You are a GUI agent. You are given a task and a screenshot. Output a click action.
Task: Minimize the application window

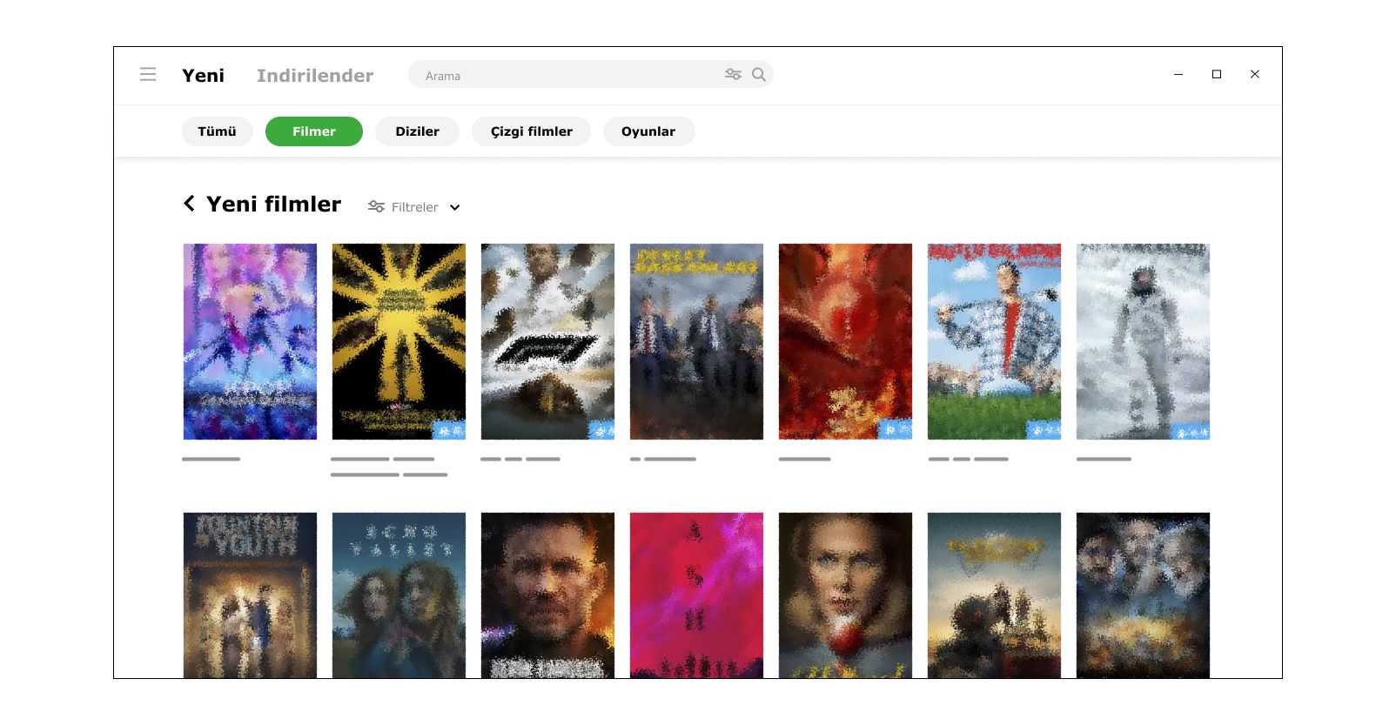click(x=1178, y=75)
